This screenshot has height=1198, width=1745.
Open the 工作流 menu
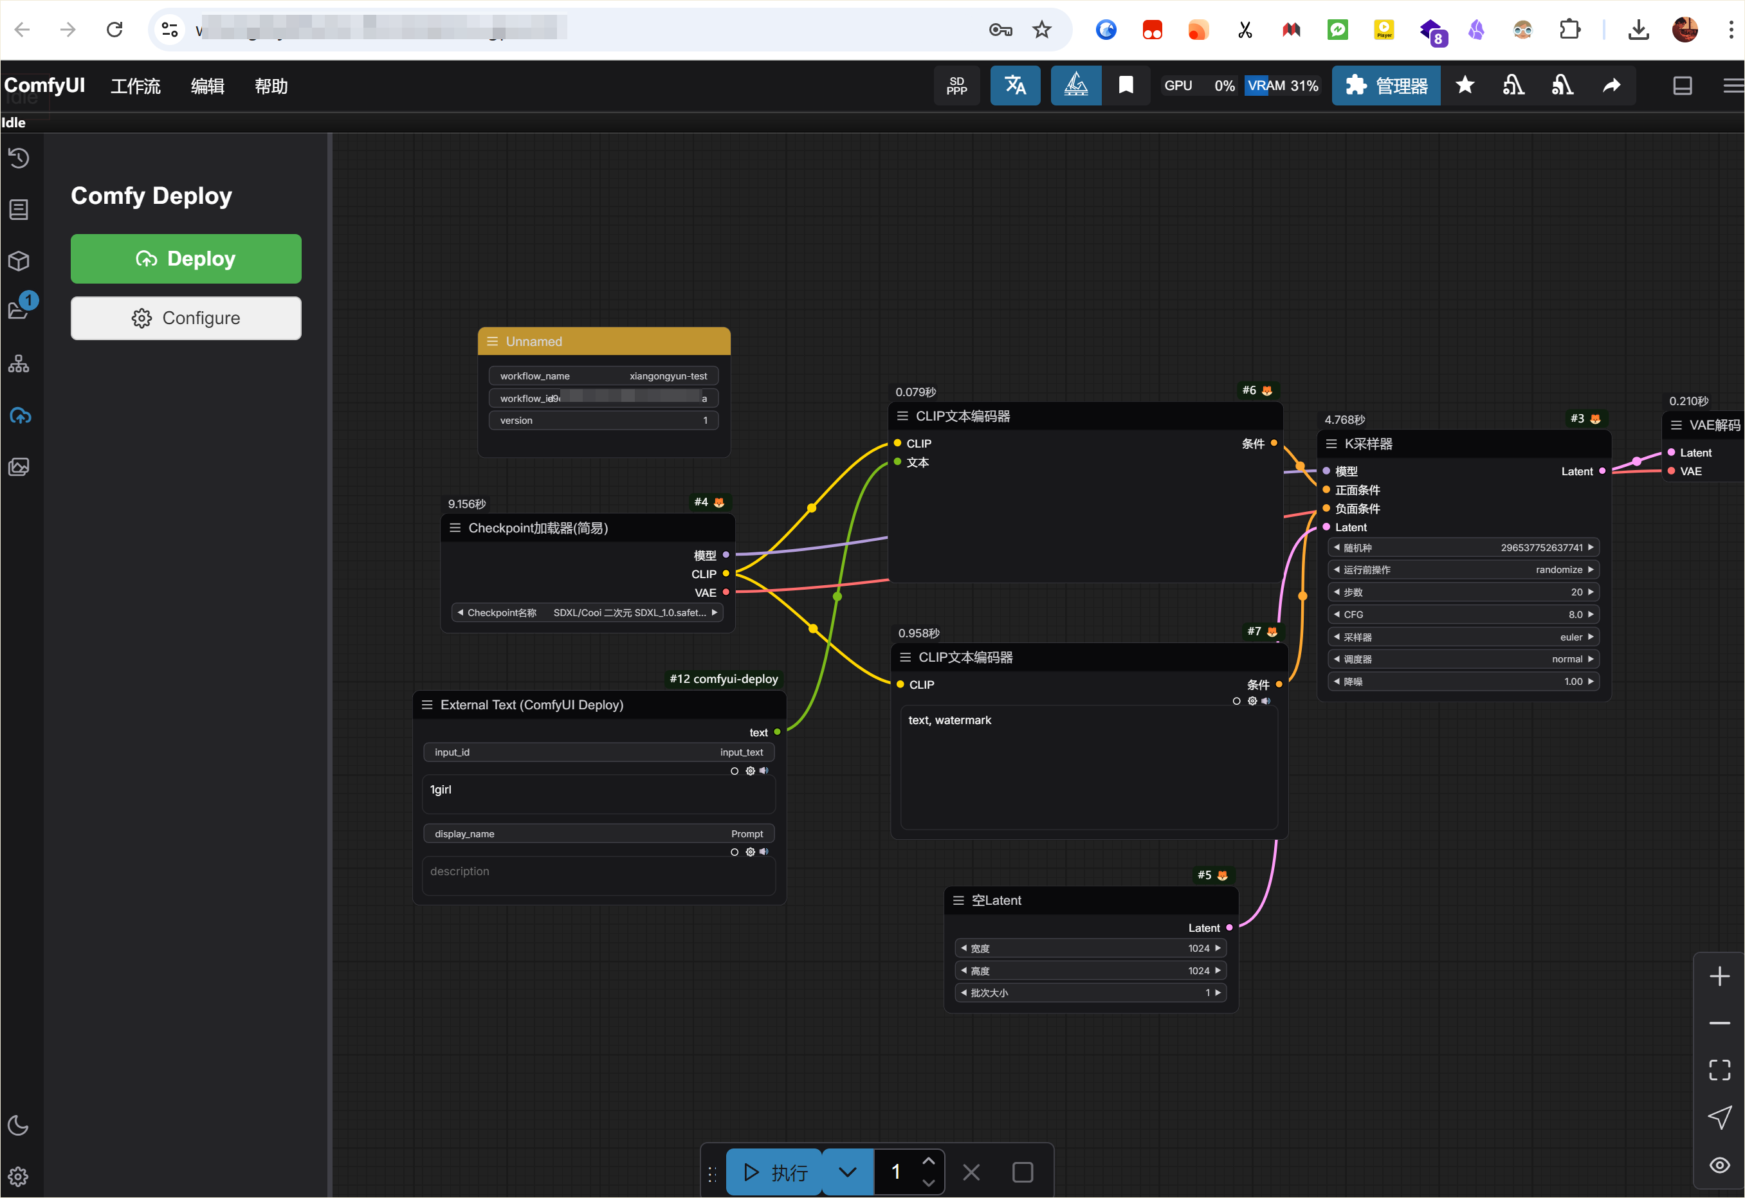[x=135, y=86]
